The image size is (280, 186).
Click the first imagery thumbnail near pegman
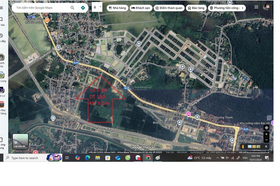click(250, 147)
